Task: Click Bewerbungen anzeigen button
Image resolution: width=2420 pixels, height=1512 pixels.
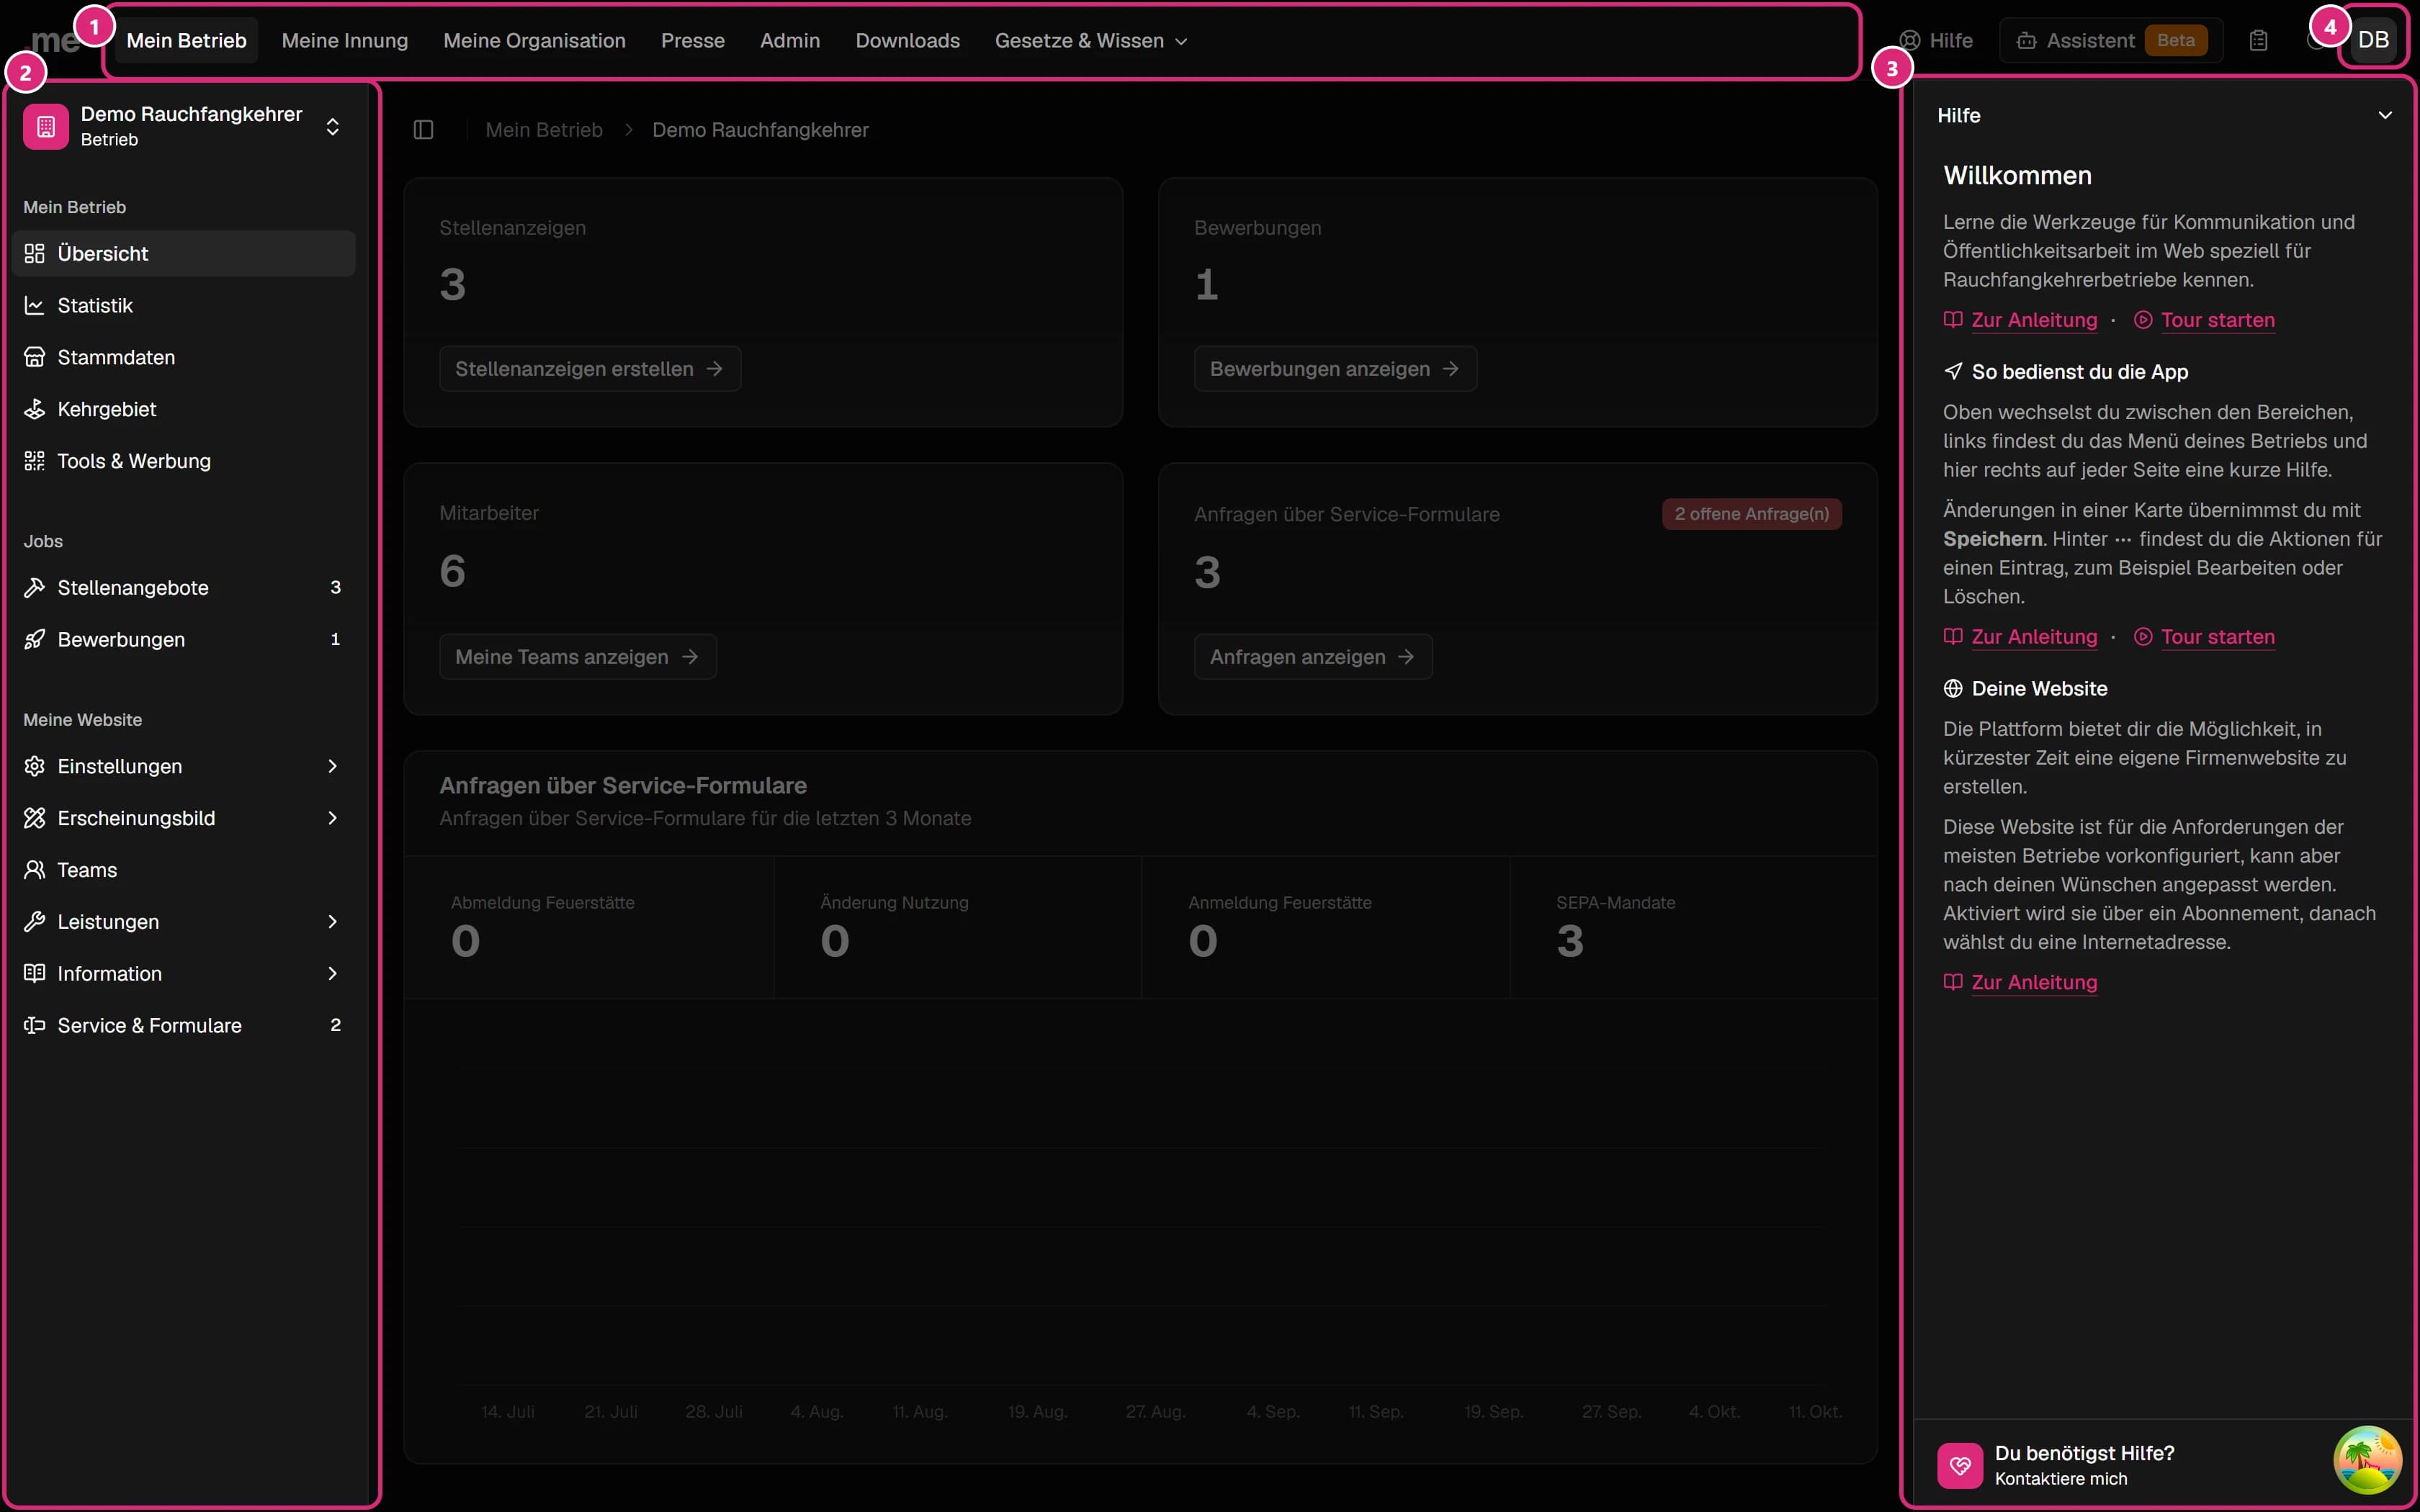Action: pyautogui.click(x=1335, y=369)
